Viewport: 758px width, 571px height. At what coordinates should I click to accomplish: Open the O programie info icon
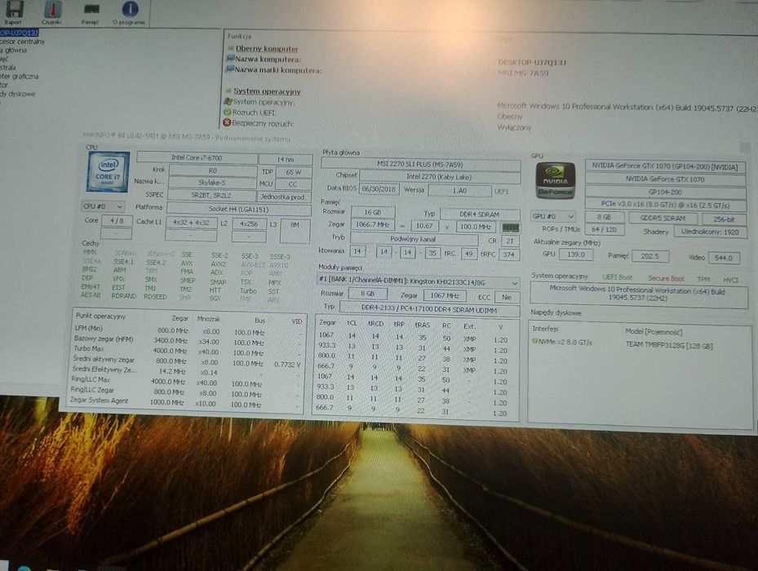tap(129, 11)
